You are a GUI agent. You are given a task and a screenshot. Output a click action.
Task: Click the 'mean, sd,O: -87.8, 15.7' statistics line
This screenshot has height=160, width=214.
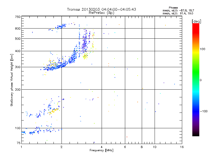point(178,10)
